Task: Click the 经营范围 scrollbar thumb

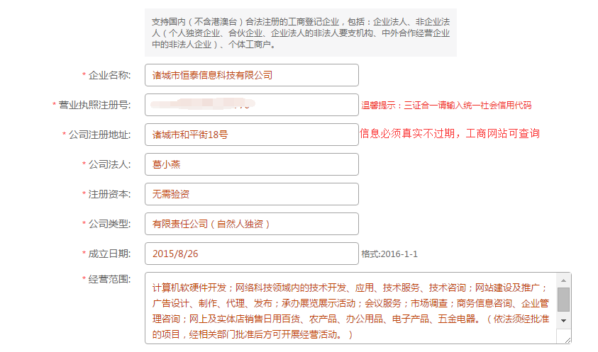Action: [x=563, y=300]
